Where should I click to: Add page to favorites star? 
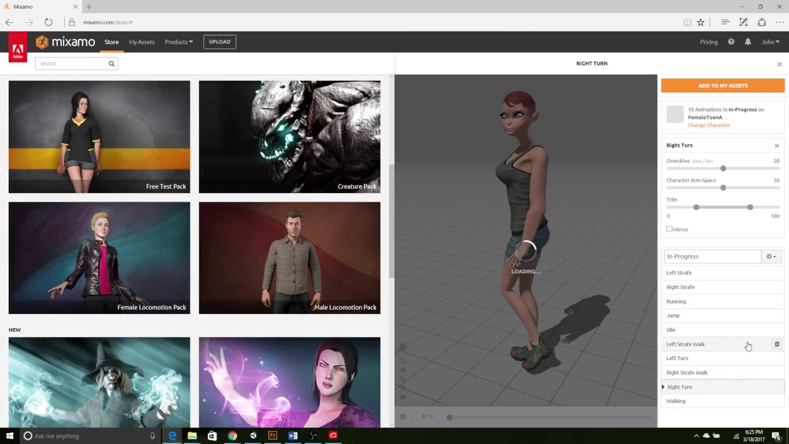(700, 22)
